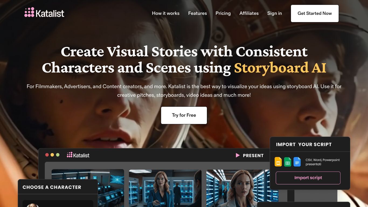Image resolution: width=368 pixels, height=207 pixels.
Task: Click the PRESENT label in mockup
Action: point(253,156)
